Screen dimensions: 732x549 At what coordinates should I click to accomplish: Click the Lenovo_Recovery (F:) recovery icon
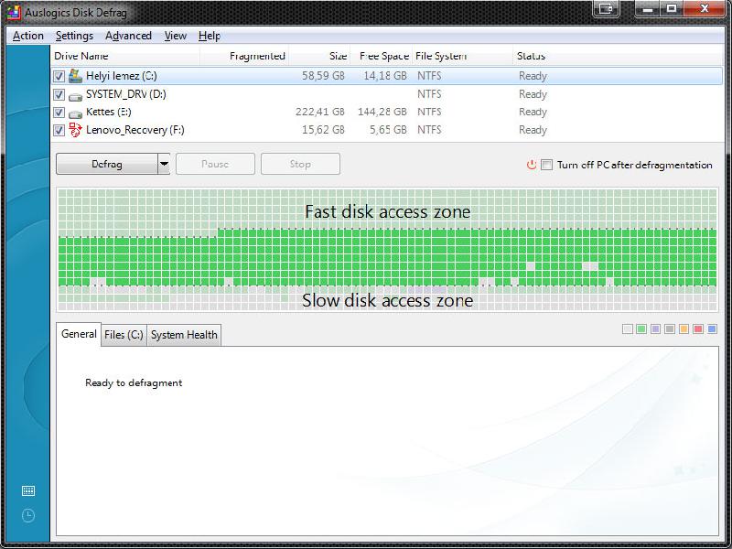click(x=75, y=130)
